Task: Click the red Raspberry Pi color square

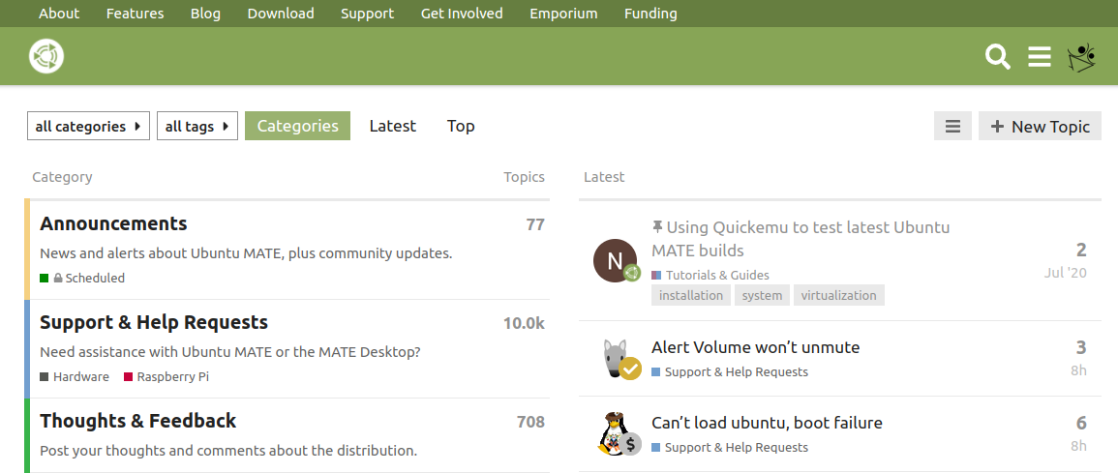Action: pos(129,377)
